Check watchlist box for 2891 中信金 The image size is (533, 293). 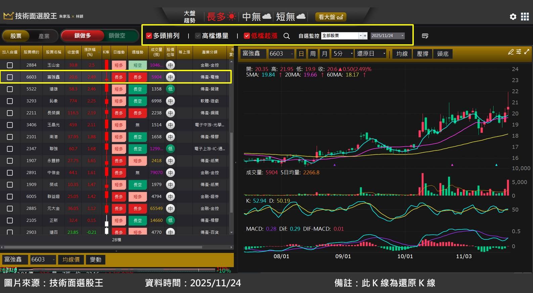click(x=10, y=173)
